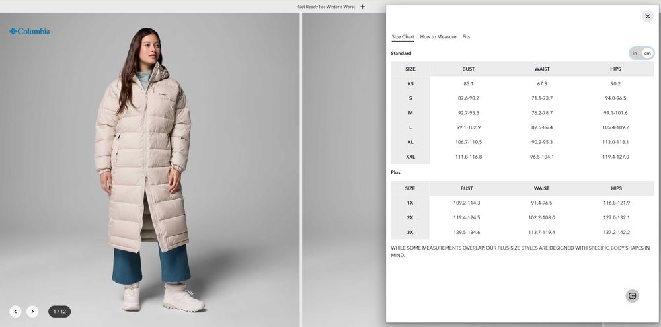Click the WAIST header in Plus table
The width and height of the screenshot is (661, 327).
(541, 188)
